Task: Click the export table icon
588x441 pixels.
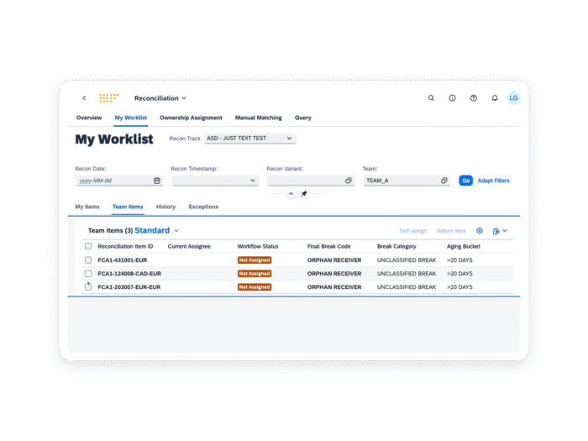Action: (x=496, y=231)
